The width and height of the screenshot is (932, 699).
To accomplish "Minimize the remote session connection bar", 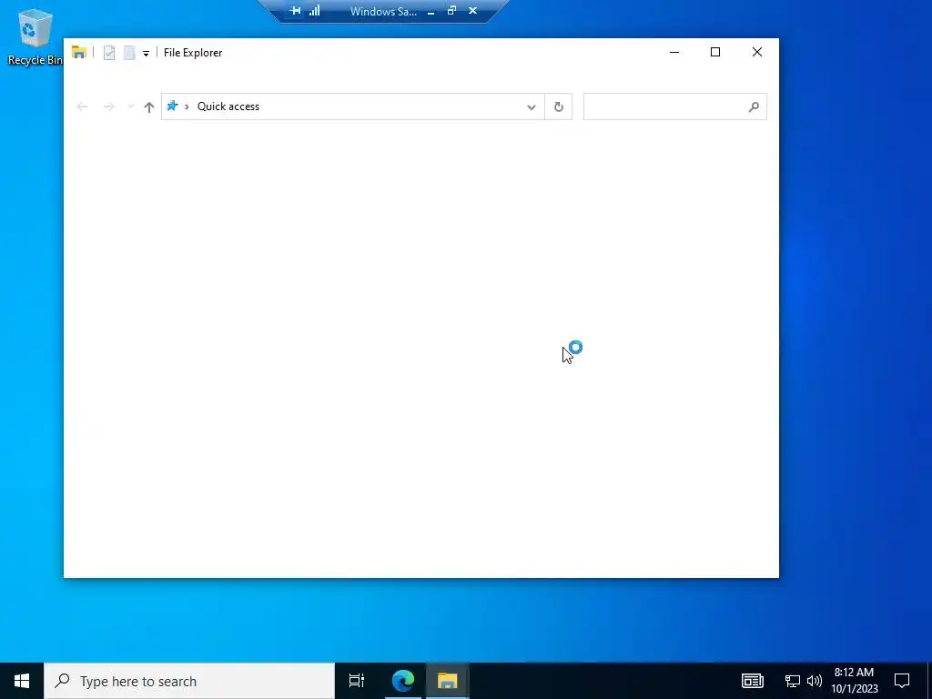I will coord(431,11).
